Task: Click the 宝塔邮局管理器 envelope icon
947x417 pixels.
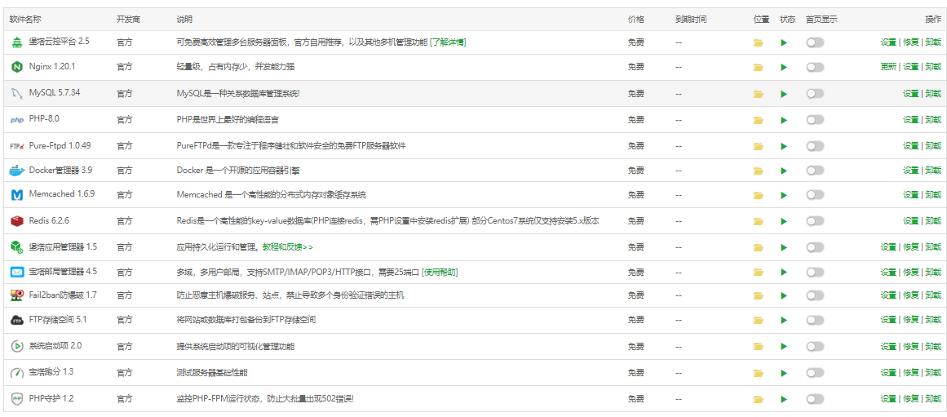Action: [x=16, y=272]
